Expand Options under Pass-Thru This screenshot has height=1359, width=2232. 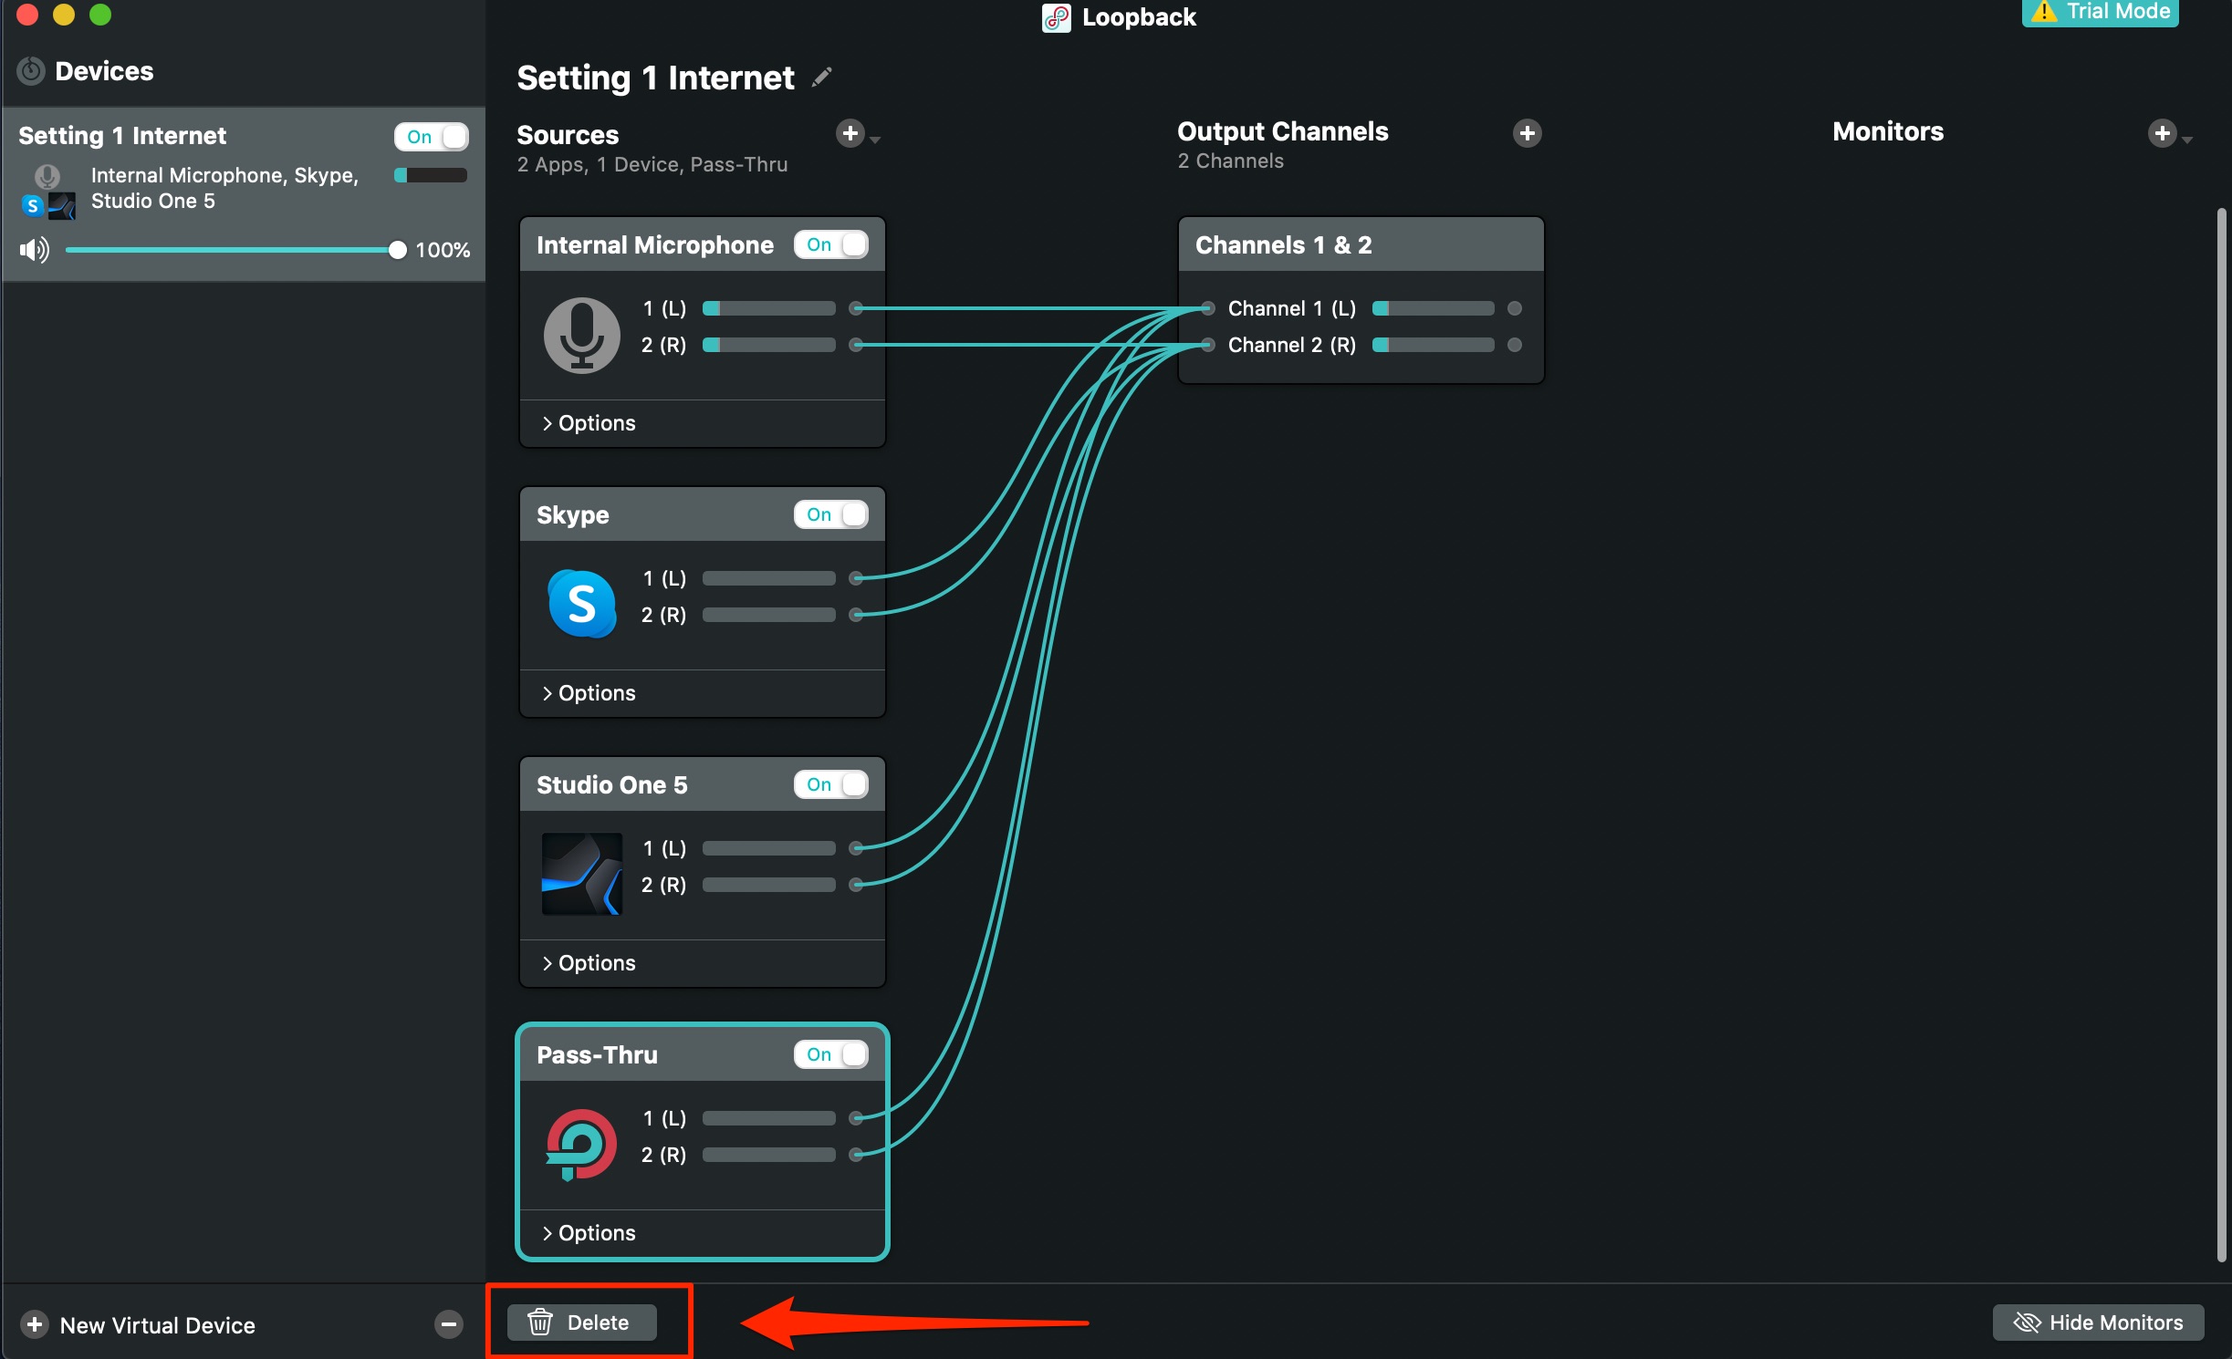[x=589, y=1233]
